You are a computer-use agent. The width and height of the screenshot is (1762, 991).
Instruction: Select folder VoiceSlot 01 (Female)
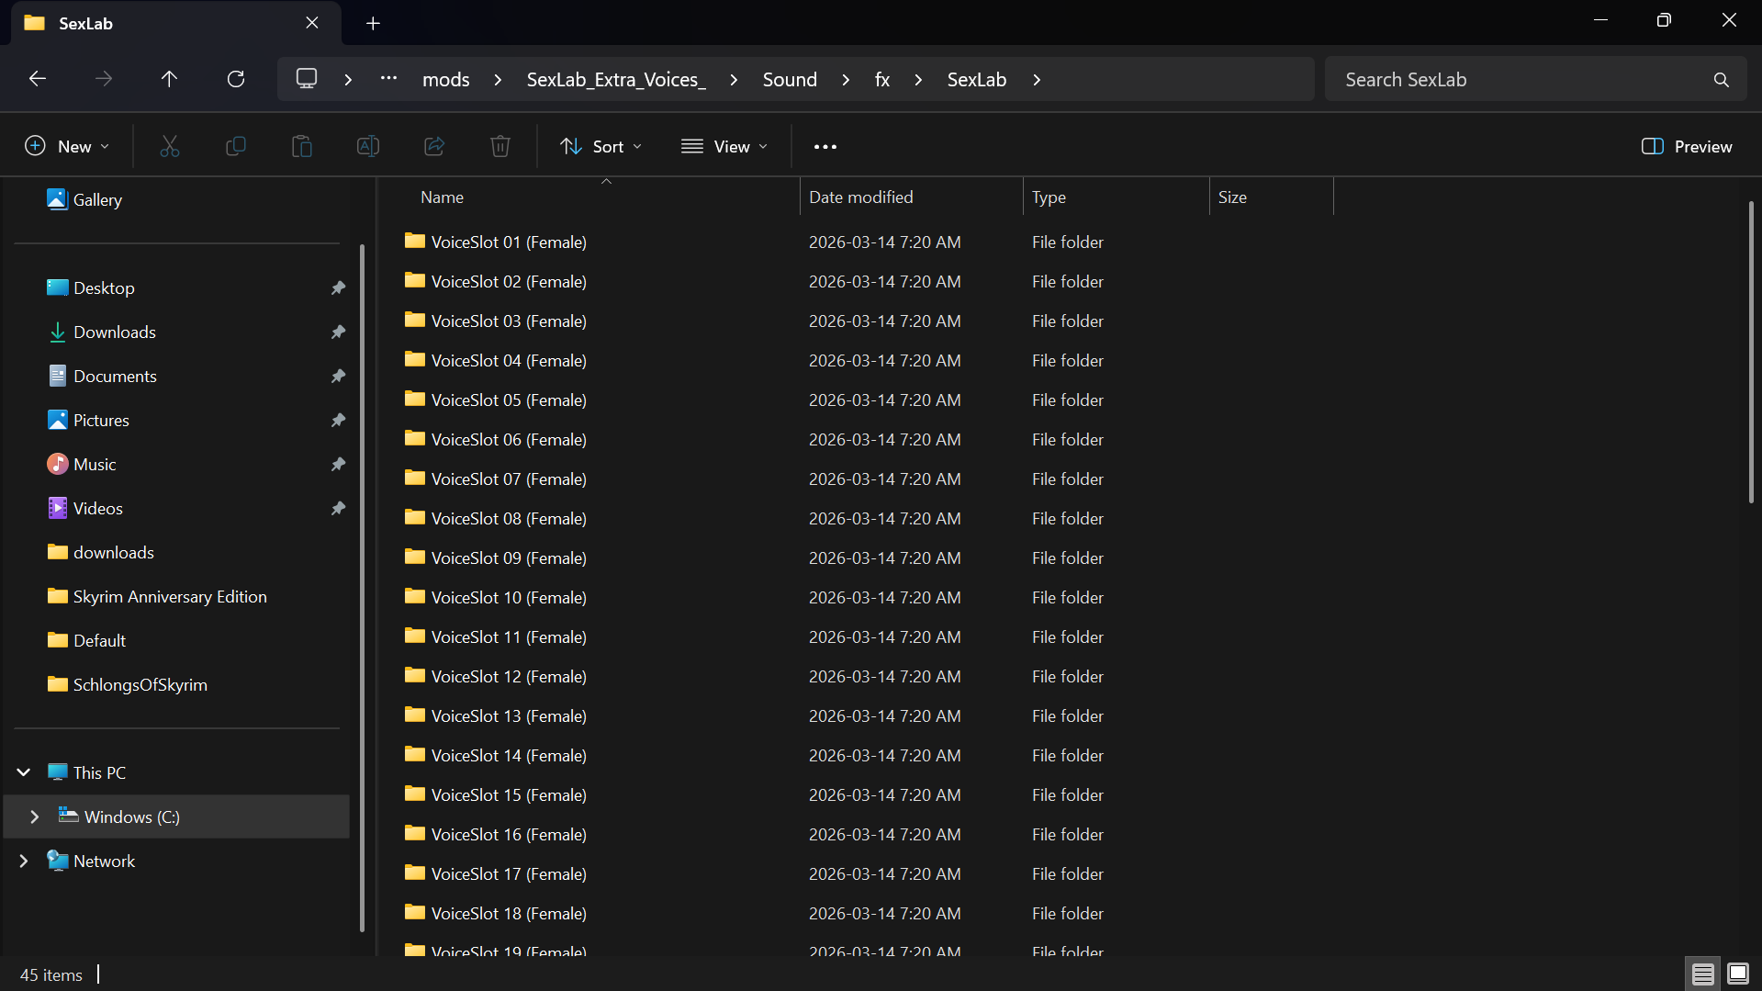(509, 242)
